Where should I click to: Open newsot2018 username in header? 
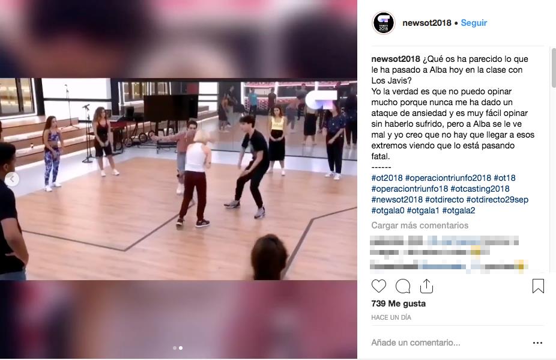pyautogui.click(x=426, y=23)
